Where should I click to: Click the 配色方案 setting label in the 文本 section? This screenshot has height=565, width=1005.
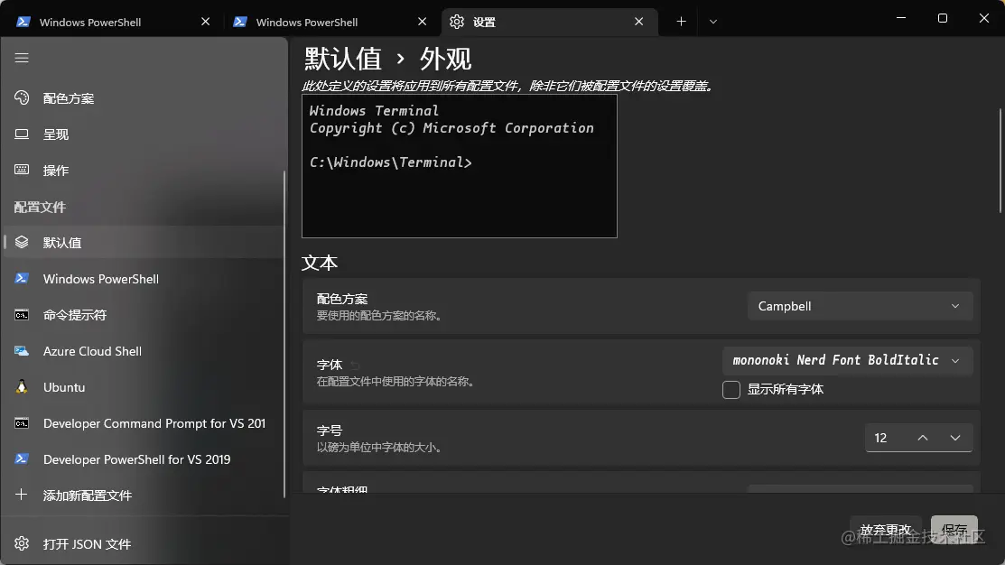tap(342, 299)
